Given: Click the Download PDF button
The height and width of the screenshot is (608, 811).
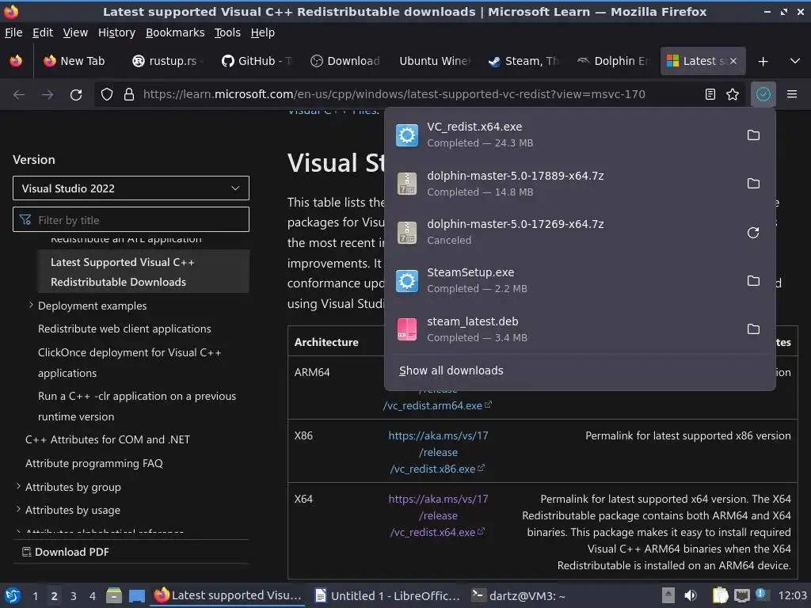Looking at the screenshot, I should 66,552.
